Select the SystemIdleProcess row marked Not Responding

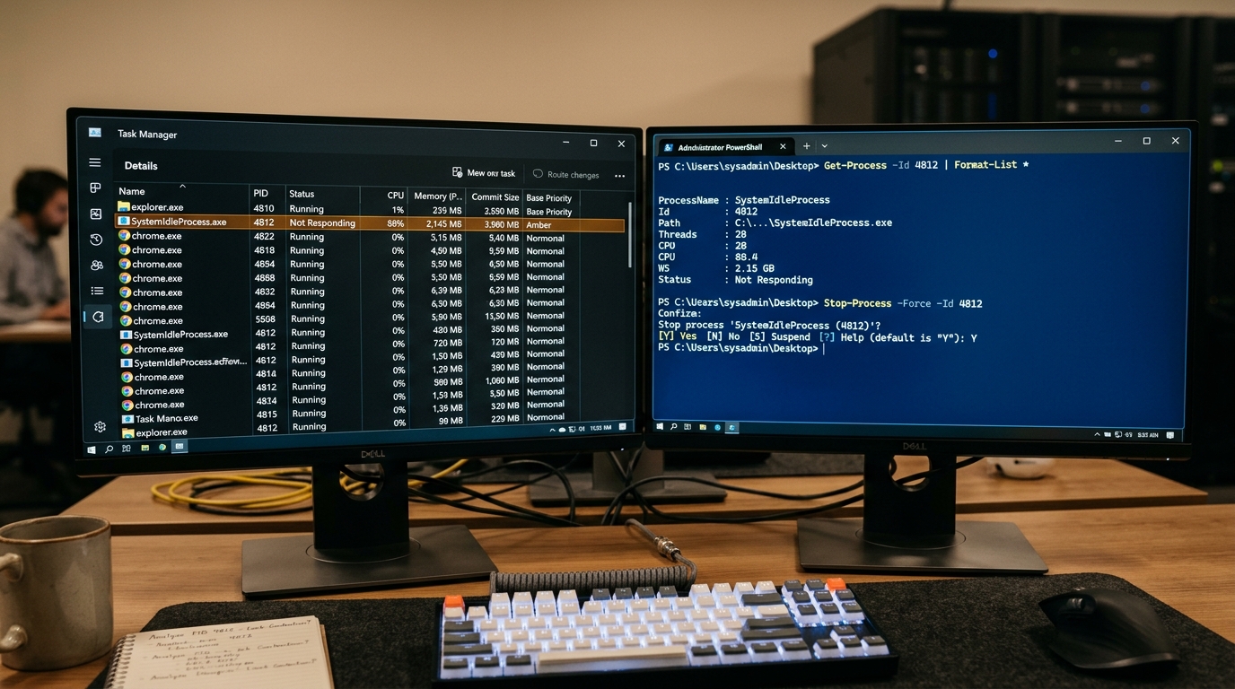(x=370, y=223)
